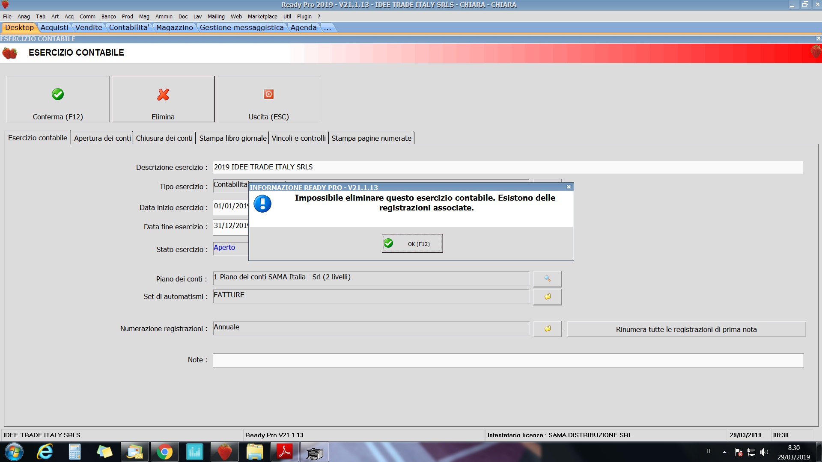The width and height of the screenshot is (822, 462).
Task: Open the Prod menu
Action: 128,16
